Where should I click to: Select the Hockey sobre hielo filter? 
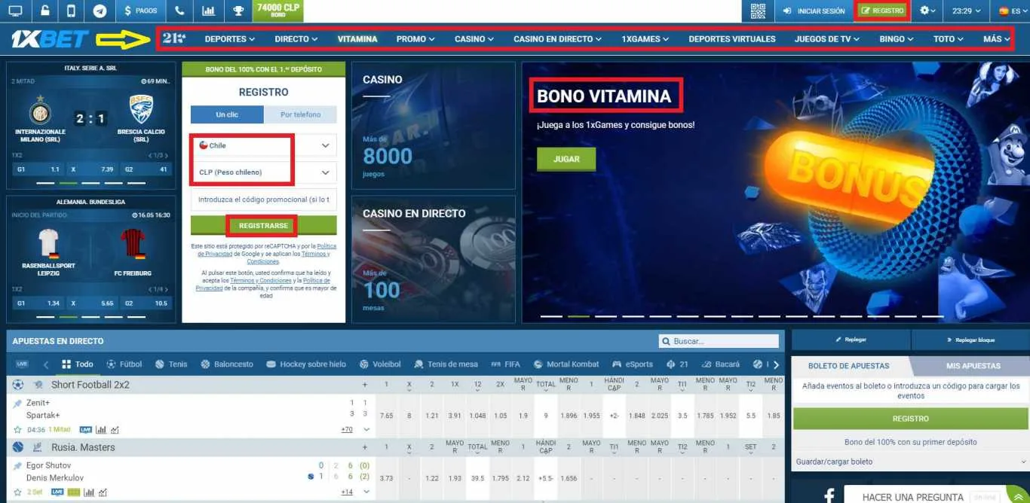tap(306, 364)
